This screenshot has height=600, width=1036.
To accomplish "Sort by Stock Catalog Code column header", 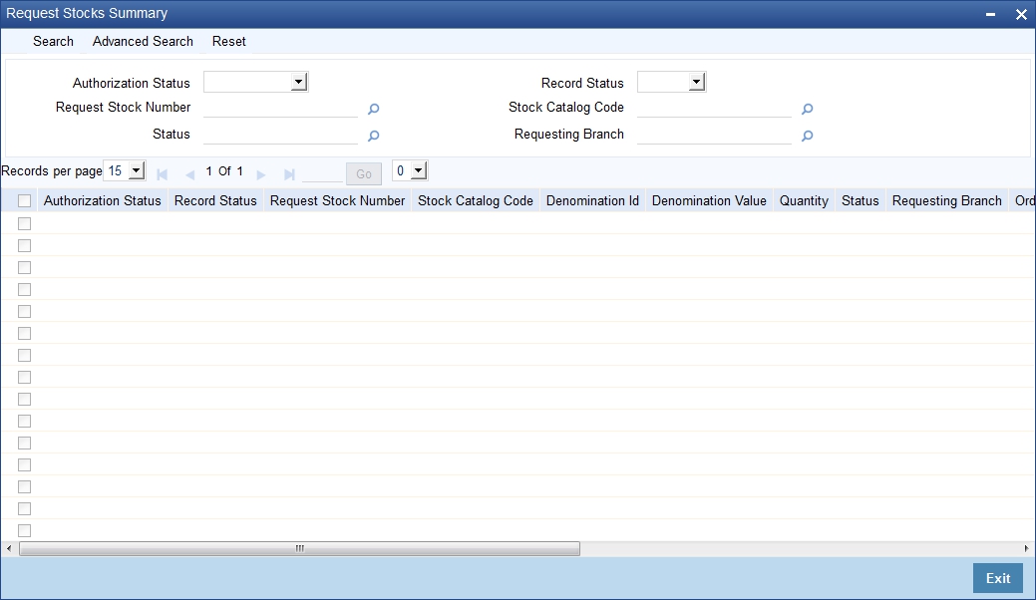I will click(475, 200).
